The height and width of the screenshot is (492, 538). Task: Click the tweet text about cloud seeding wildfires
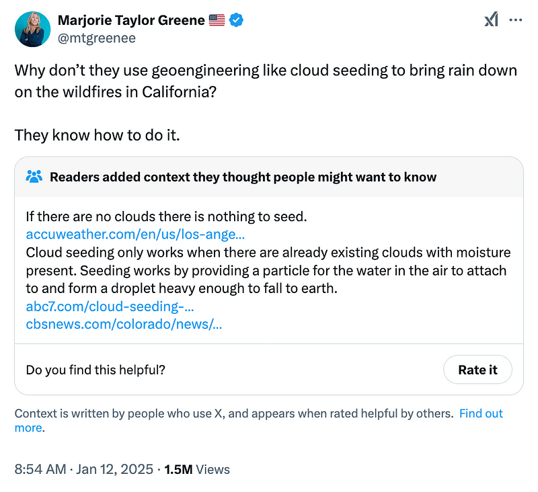[x=265, y=81]
